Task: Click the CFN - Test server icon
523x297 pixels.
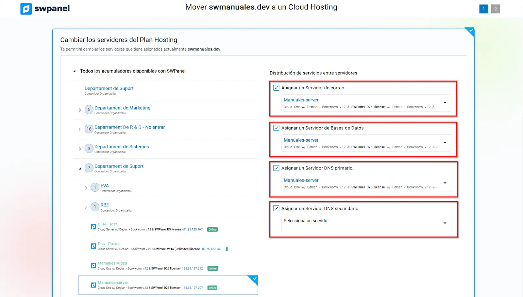Action: point(93,226)
